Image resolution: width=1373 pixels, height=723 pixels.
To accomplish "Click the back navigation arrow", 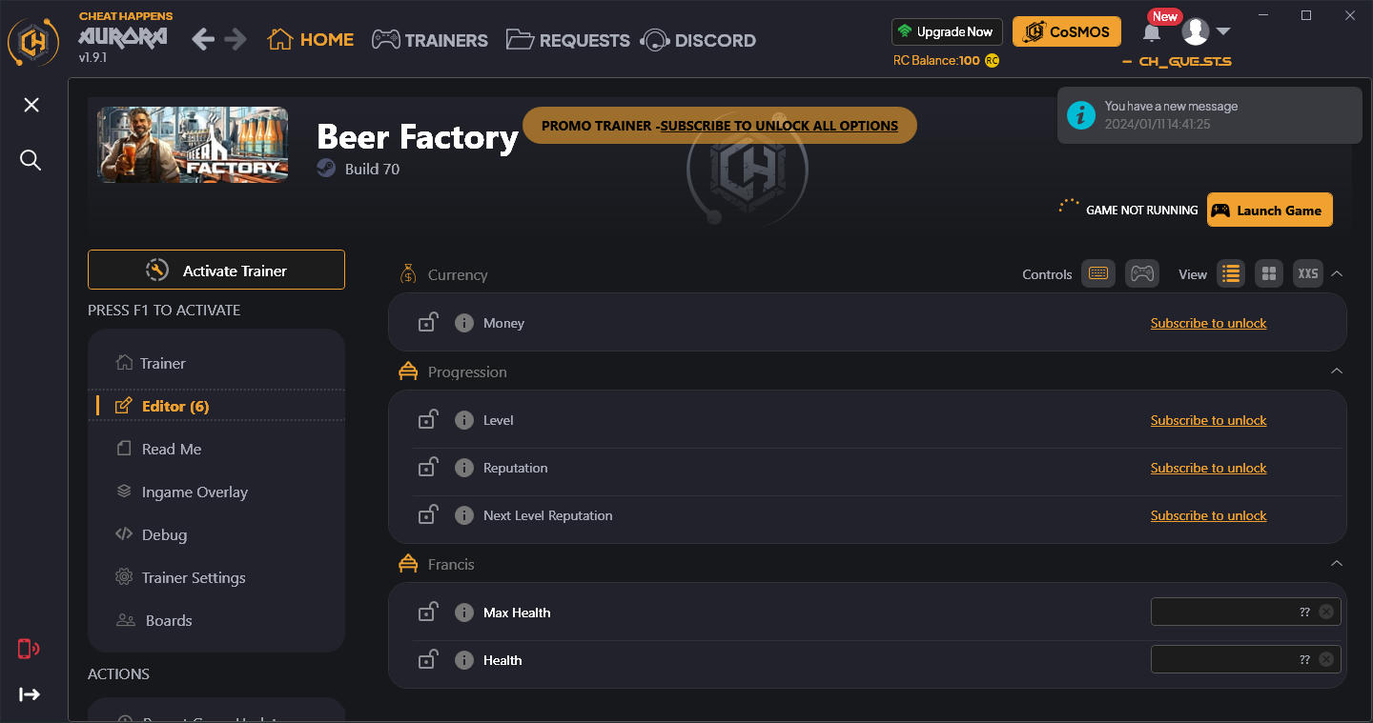I will pyautogui.click(x=203, y=39).
